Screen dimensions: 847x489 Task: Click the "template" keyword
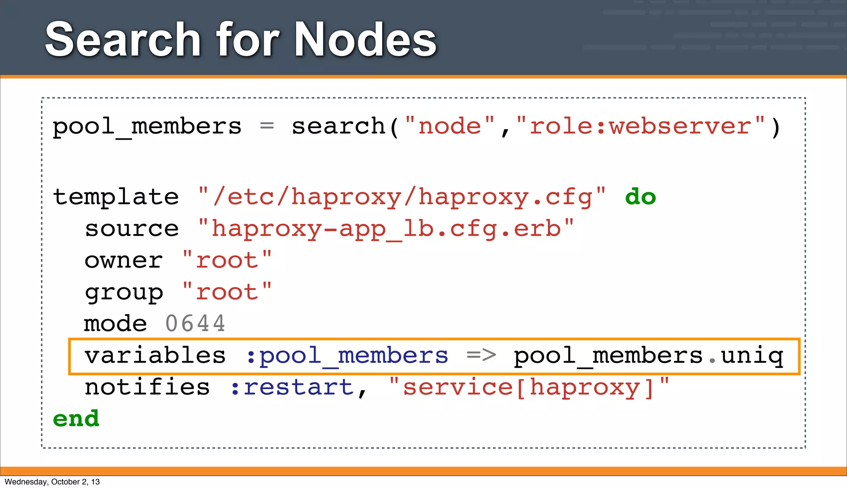tap(116, 197)
